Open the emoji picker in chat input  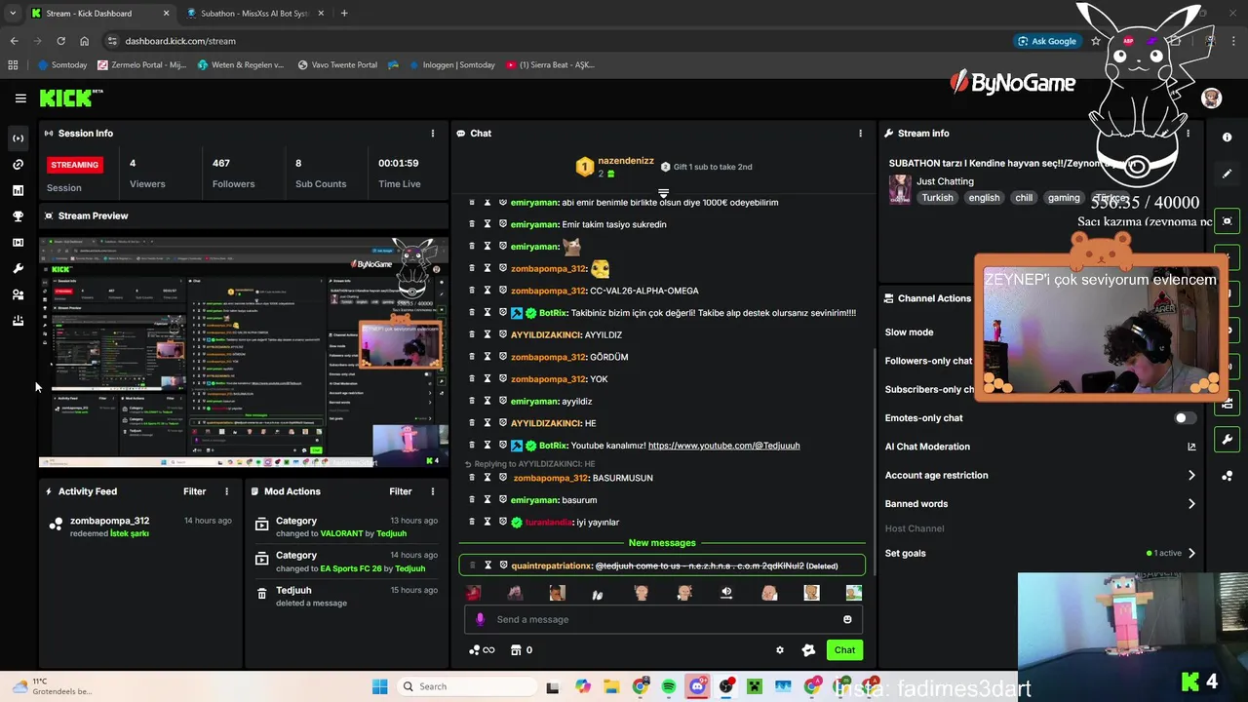tap(847, 619)
